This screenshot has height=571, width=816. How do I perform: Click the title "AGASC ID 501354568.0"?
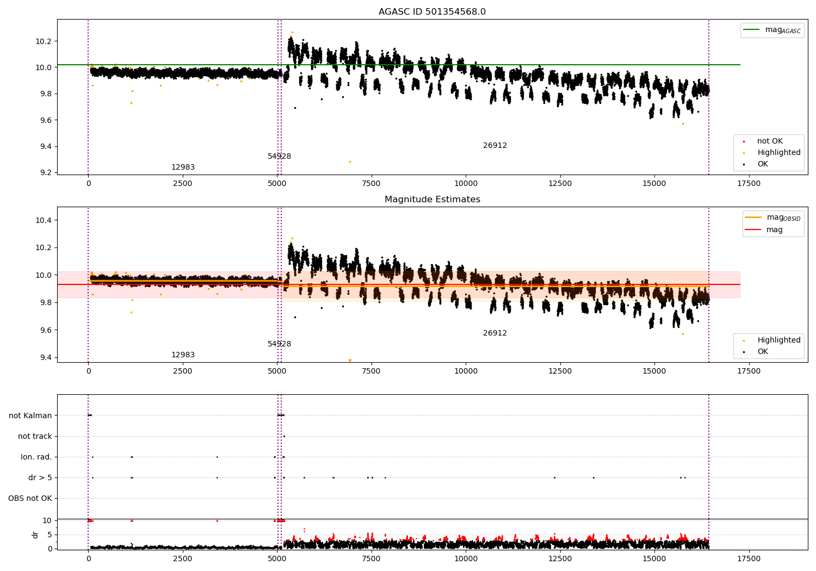(432, 12)
